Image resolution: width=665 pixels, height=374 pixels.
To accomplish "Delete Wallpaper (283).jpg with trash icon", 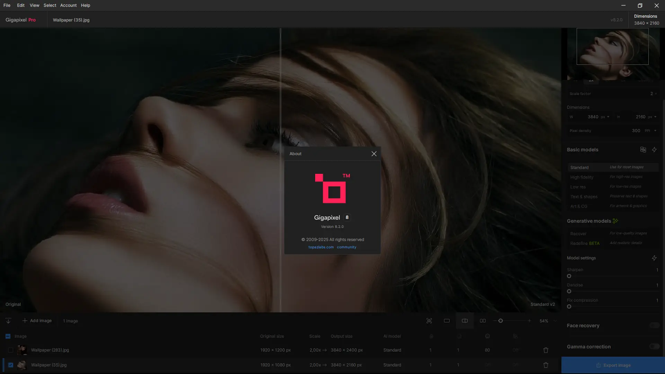I will [x=546, y=350].
